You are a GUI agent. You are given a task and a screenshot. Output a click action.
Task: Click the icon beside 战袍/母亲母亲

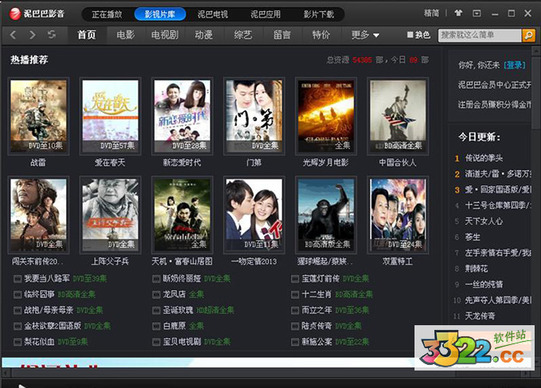pyautogui.click(x=18, y=310)
